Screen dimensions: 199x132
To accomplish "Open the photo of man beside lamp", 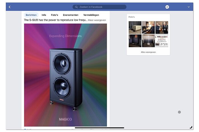I will [x=148, y=27].
